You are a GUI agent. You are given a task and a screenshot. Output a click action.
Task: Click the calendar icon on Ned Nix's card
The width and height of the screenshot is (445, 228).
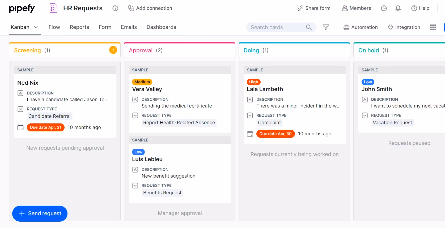pyautogui.click(x=20, y=127)
